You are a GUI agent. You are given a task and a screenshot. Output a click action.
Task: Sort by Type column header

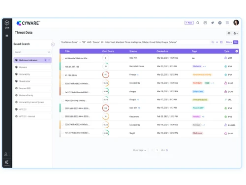[227, 51]
